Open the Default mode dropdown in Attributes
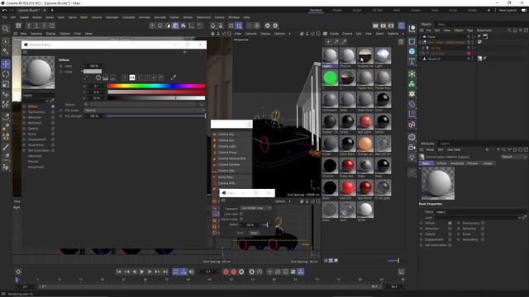 click(514, 157)
